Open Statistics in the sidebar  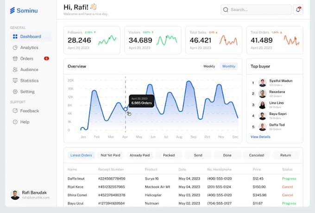(x=29, y=81)
